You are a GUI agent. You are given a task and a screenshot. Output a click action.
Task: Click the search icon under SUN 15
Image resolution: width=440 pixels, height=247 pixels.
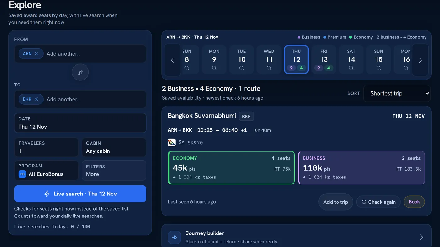[379, 68]
